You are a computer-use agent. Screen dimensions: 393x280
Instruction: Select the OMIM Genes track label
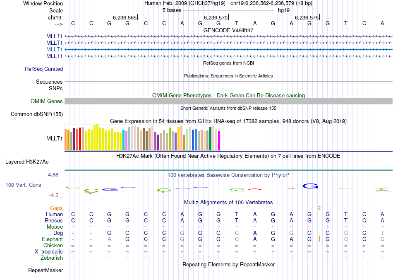[47, 101]
